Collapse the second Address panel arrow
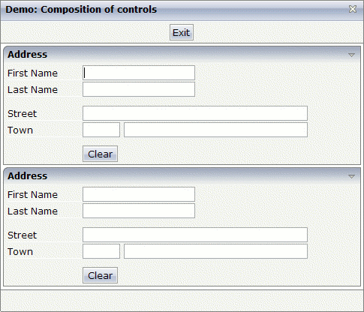This screenshot has width=364, height=312. click(351, 176)
